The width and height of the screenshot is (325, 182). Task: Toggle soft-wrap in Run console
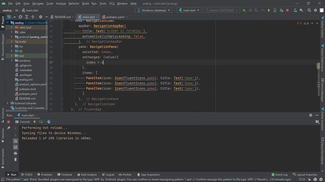click(x=15, y=141)
